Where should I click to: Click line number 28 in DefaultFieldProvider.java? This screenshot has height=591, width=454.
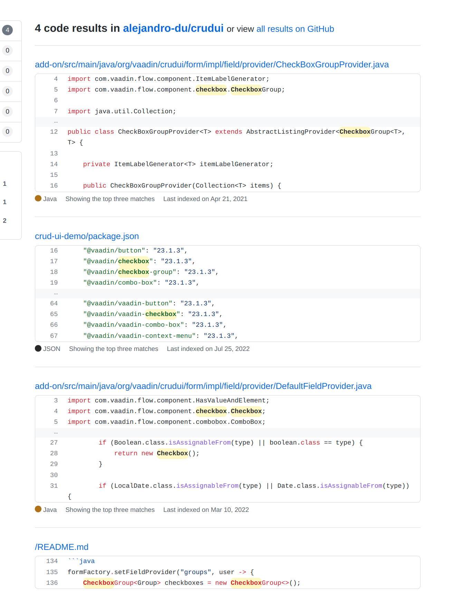54,453
